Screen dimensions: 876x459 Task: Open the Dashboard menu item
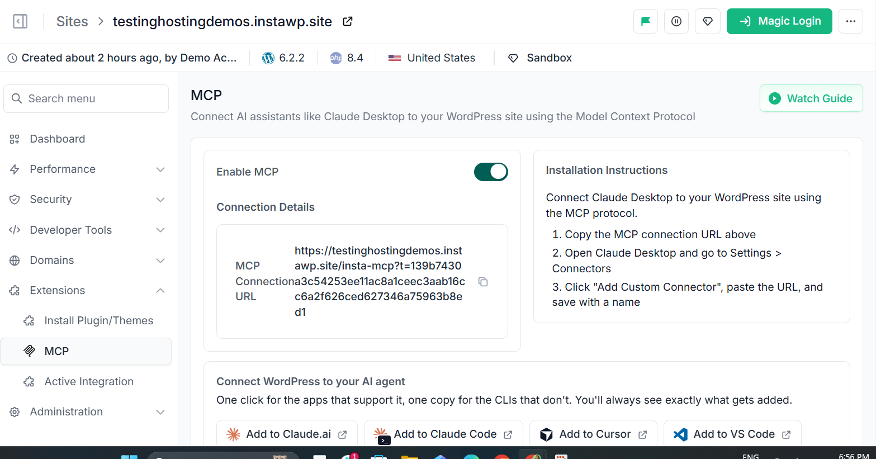[x=86, y=139]
